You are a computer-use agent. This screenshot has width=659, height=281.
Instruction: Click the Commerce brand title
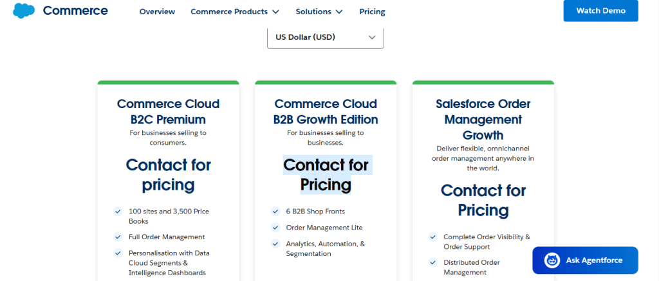[75, 10]
